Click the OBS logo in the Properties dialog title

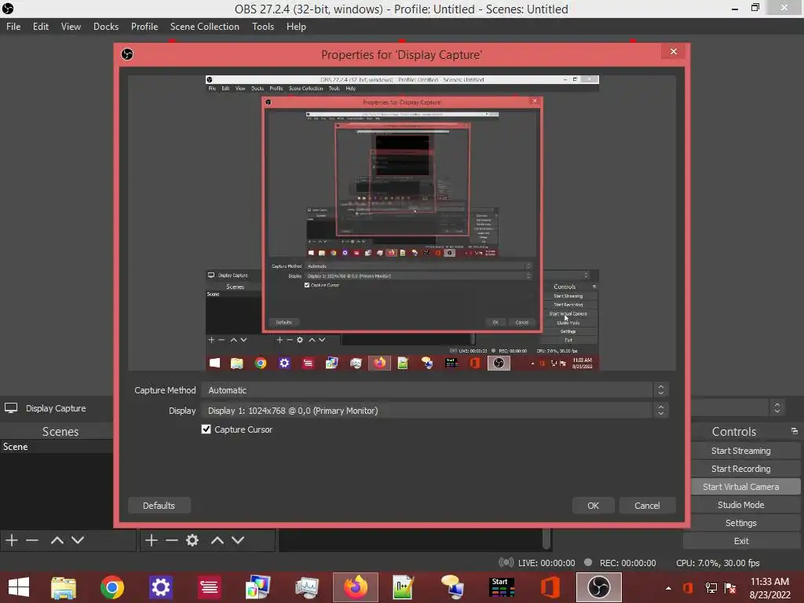pyautogui.click(x=127, y=54)
